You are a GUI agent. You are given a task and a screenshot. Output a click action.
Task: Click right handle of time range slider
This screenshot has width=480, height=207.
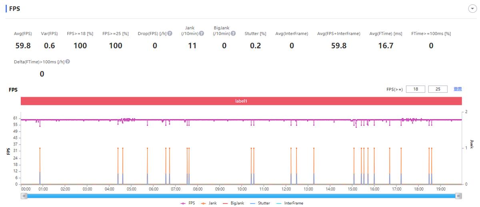pyautogui.click(x=458, y=196)
